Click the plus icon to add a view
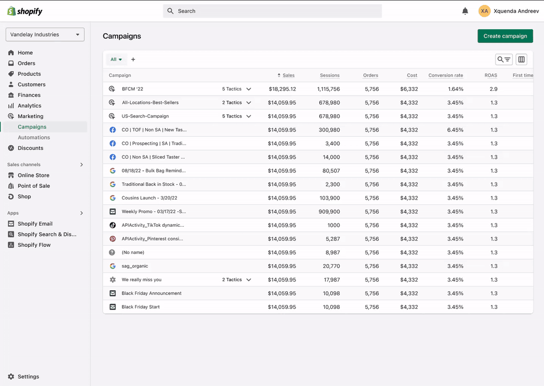Image resolution: width=544 pixels, height=386 pixels. pyautogui.click(x=133, y=59)
